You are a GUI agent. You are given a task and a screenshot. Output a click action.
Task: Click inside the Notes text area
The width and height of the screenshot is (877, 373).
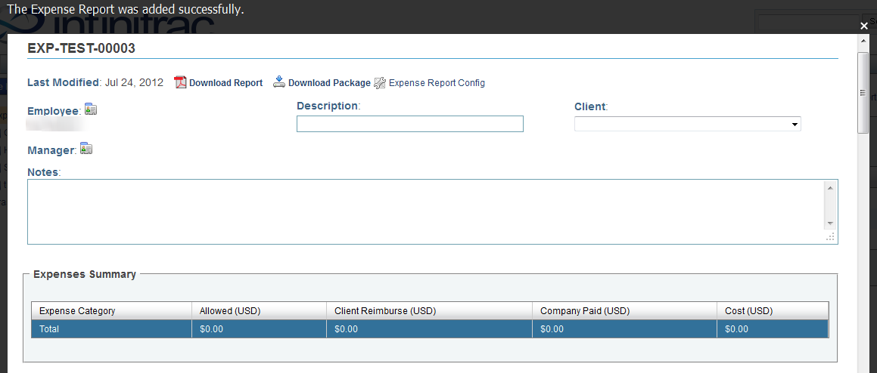click(432, 211)
